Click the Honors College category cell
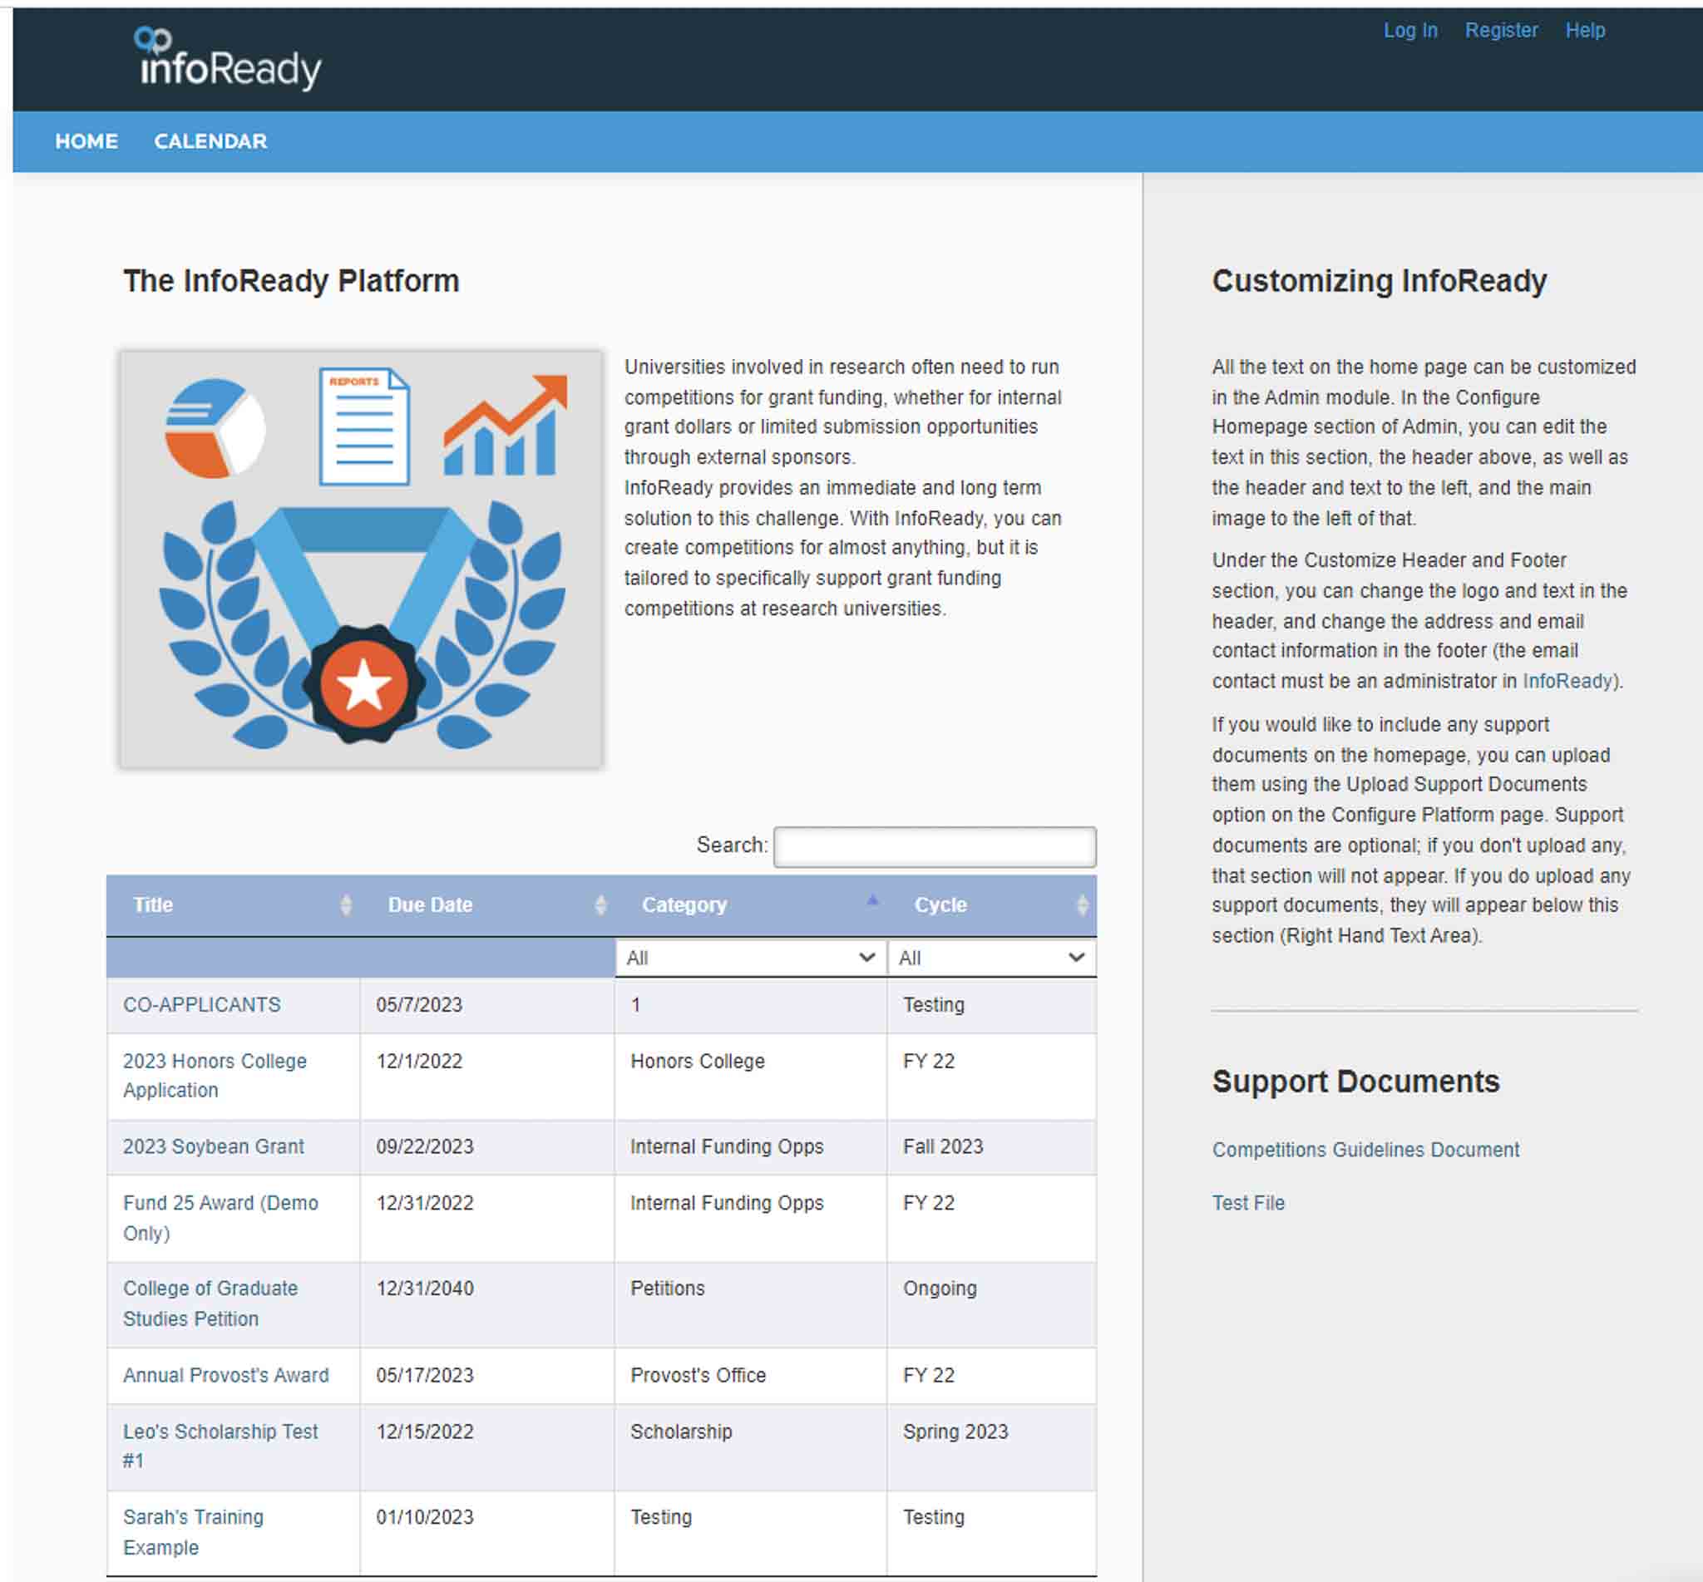1703x1582 pixels. pos(751,1076)
